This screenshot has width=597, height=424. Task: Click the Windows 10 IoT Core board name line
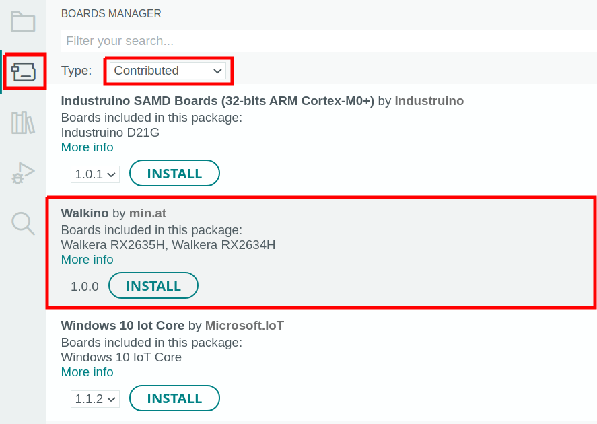pos(121,357)
